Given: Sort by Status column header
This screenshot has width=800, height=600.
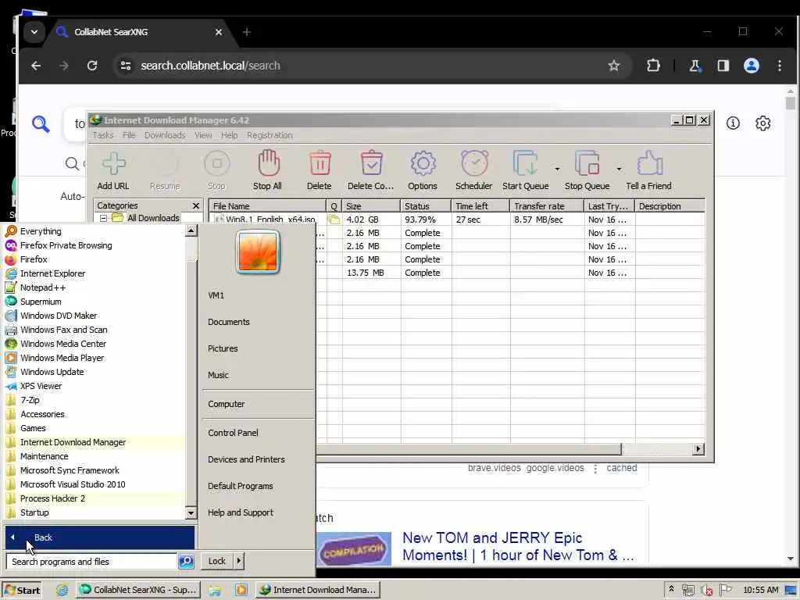Looking at the screenshot, I should 426,206.
